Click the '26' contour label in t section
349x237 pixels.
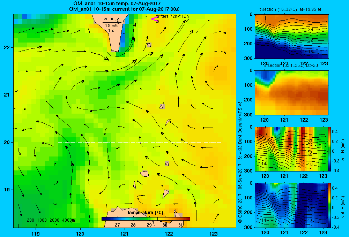[x=311, y=29]
